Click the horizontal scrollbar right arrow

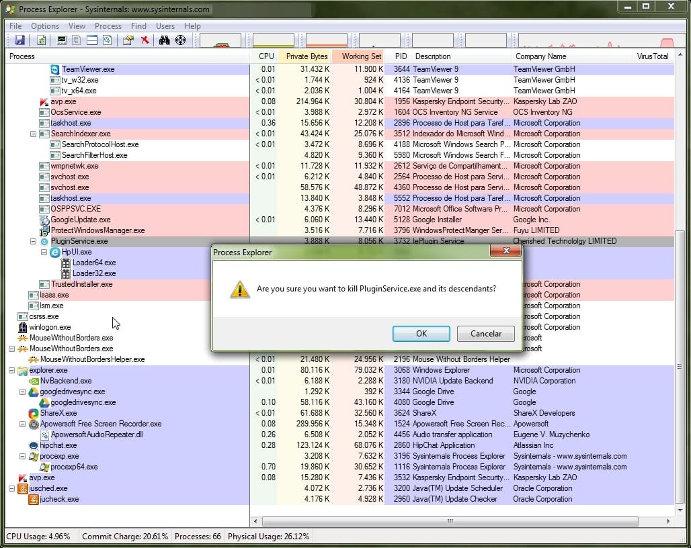[668, 522]
